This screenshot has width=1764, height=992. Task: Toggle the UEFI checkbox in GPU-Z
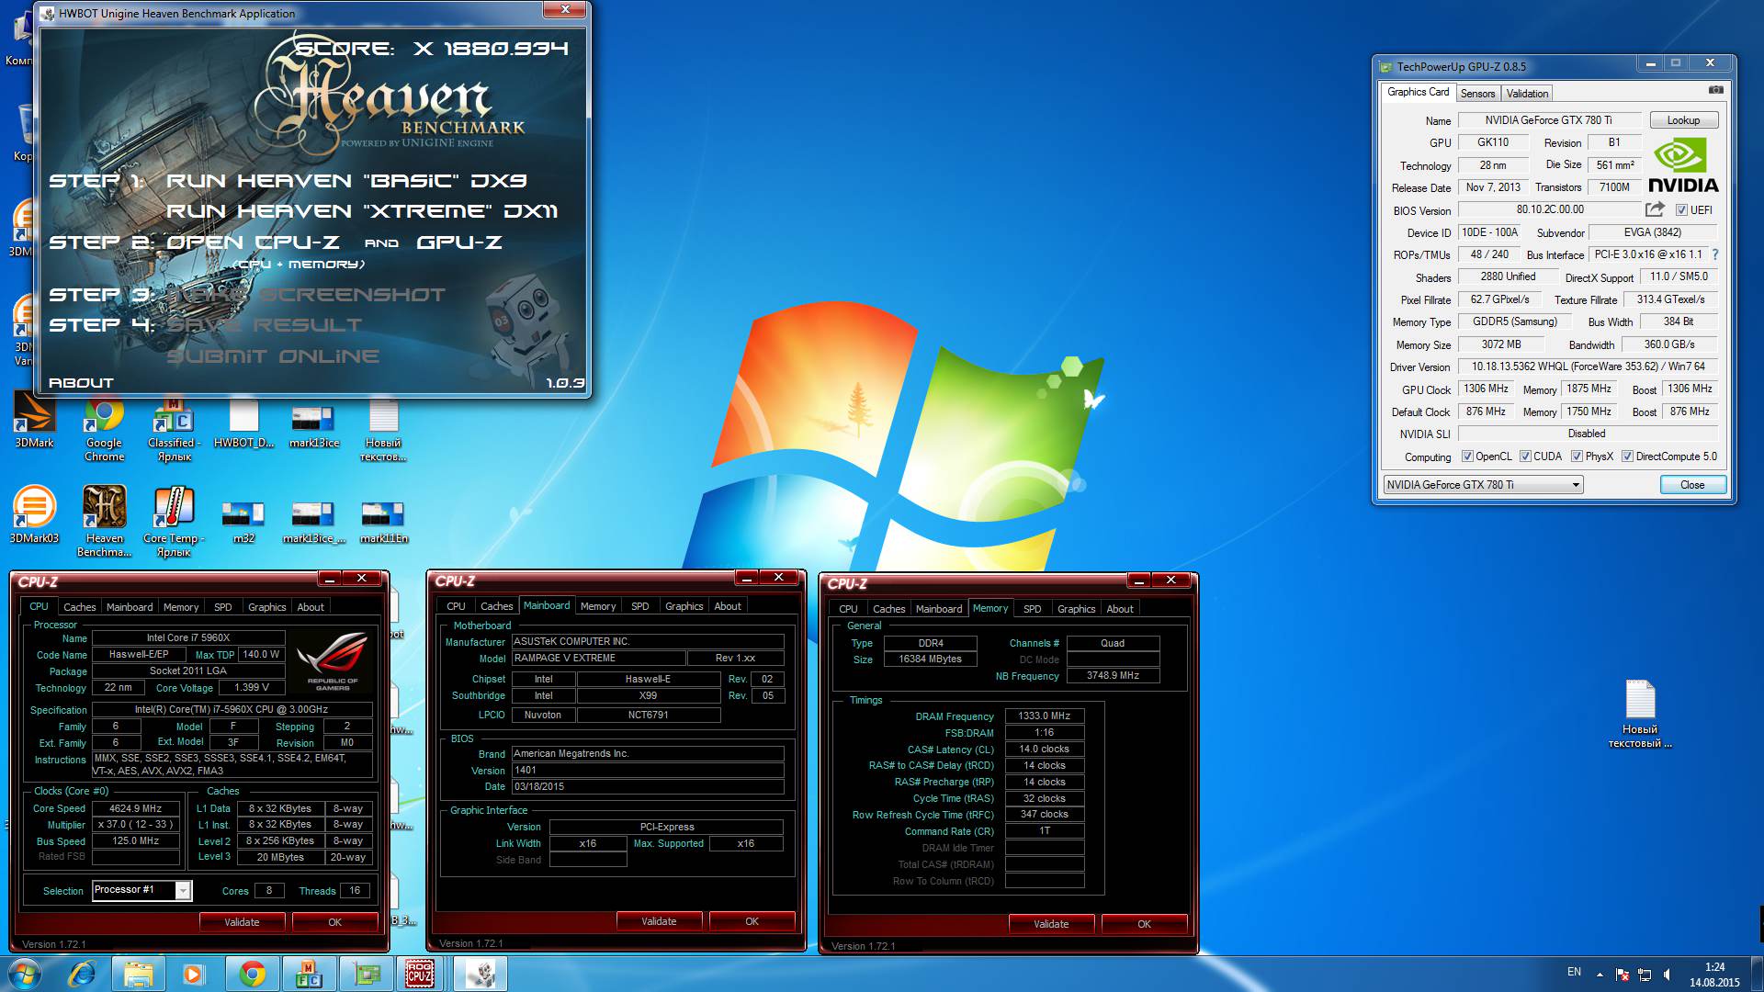pyautogui.click(x=1681, y=210)
